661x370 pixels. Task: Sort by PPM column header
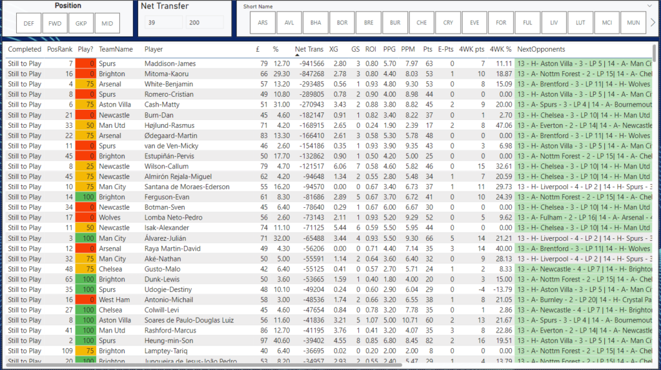coord(408,49)
